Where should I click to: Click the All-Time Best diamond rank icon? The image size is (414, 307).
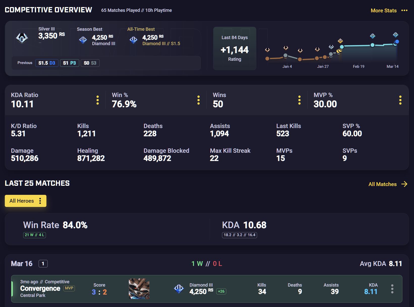133,40
